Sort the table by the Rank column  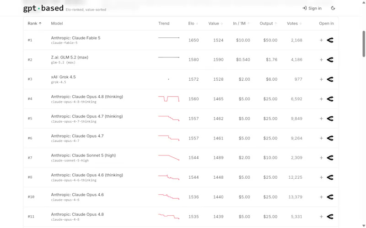[x=35, y=23]
